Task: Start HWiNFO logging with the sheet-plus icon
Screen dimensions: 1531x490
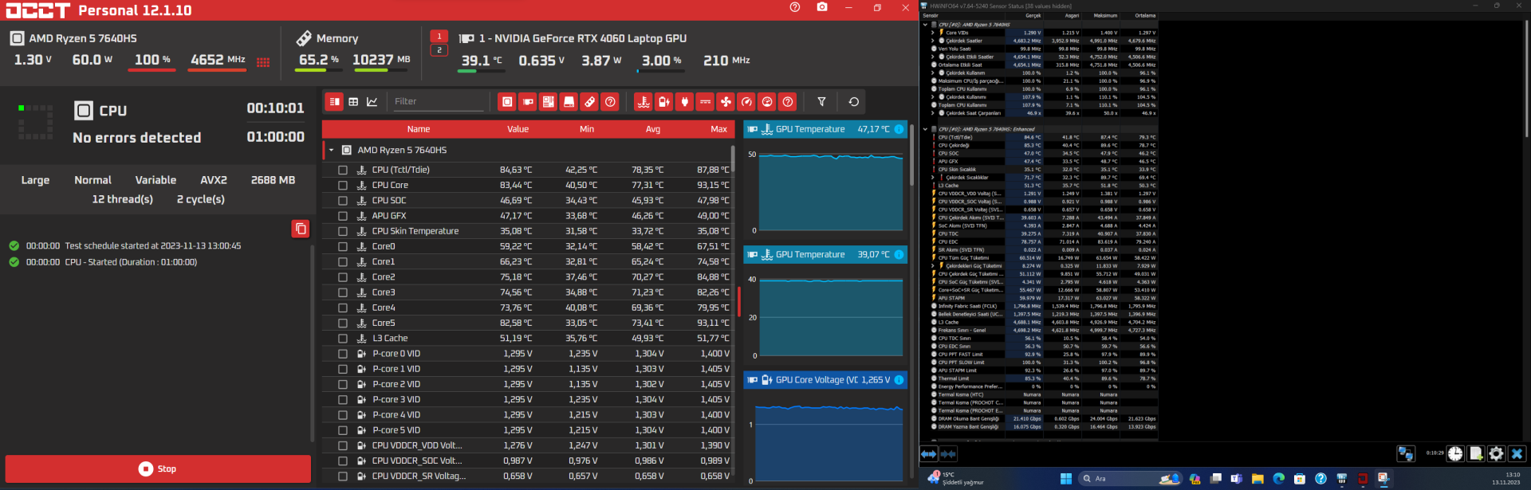Action: (x=1476, y=453)
